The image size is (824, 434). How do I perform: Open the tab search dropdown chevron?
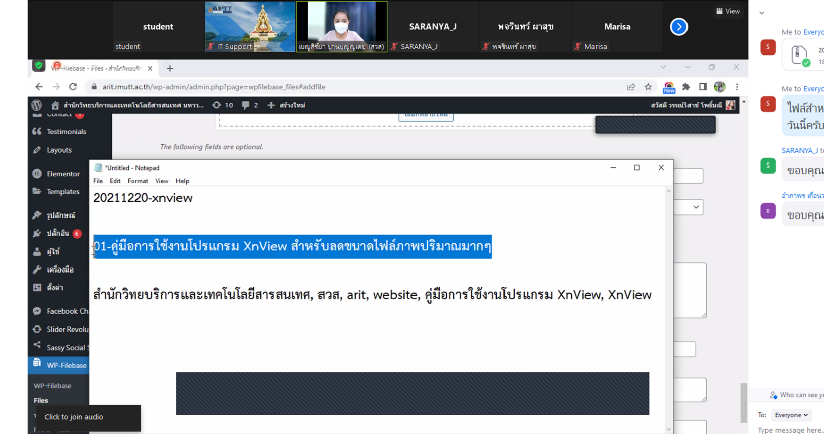point(663,67)
